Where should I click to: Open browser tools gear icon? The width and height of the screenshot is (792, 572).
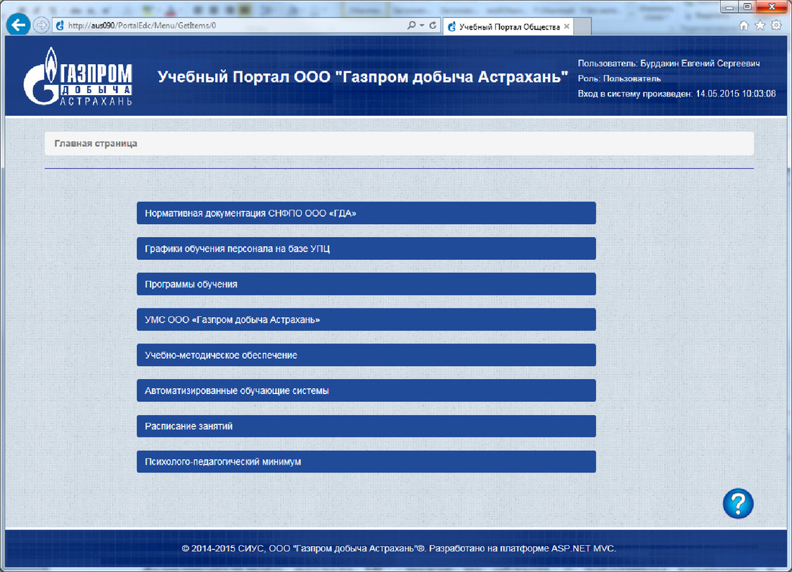[x=776, y=25]
